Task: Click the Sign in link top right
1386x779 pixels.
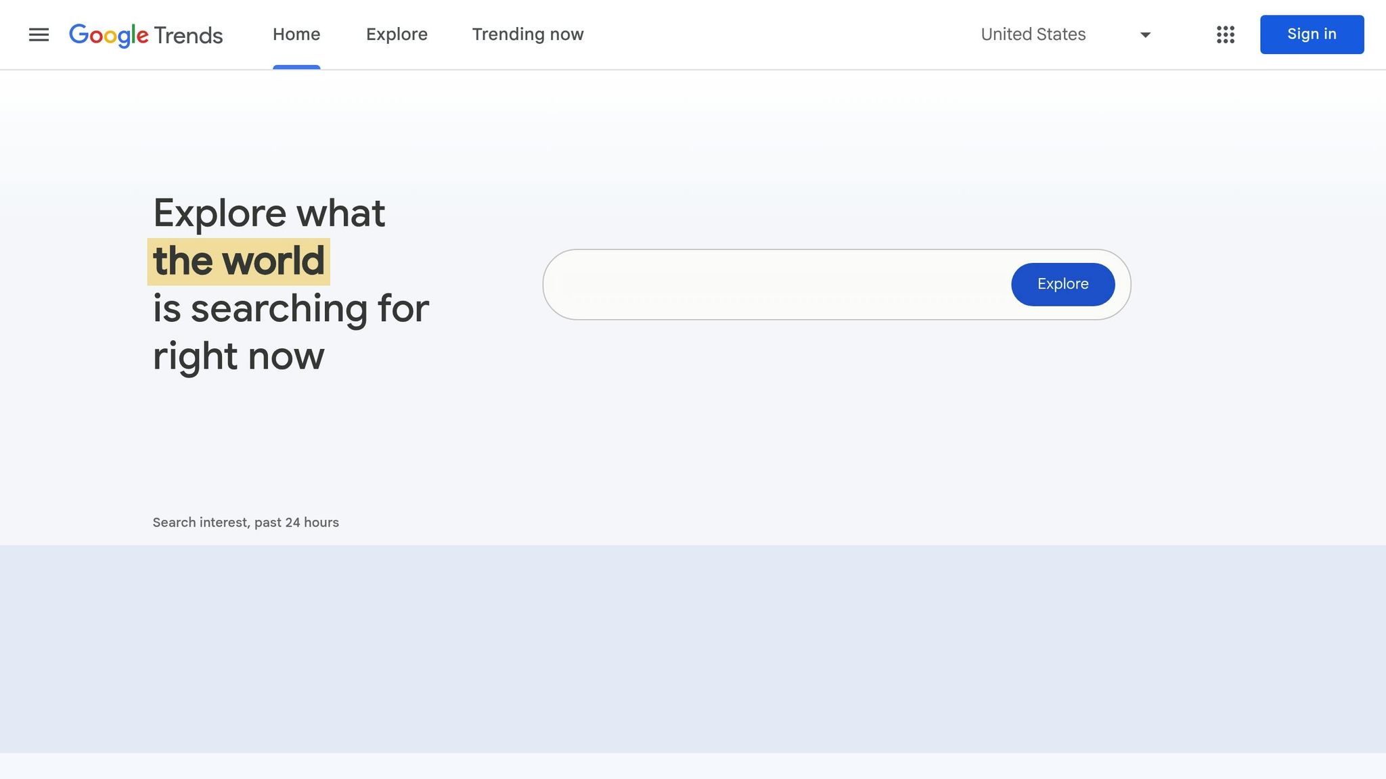Action: coord(1311,34)
